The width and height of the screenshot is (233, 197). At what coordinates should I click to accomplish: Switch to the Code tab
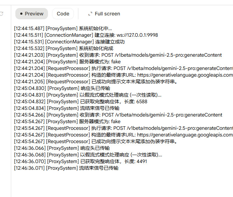coord(63,14)
